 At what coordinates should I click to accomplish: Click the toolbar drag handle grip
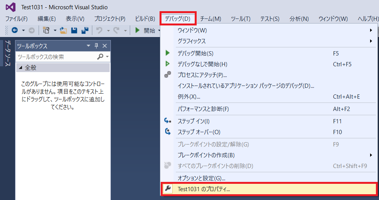pos(7,30)
